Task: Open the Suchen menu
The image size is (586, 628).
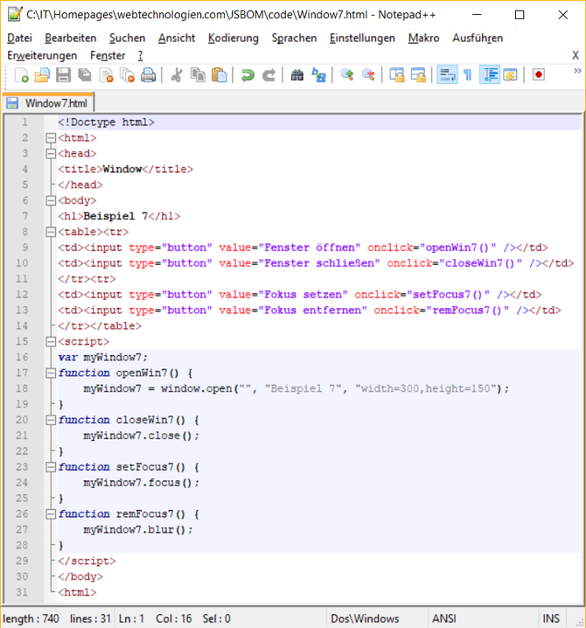Action: coord(127,38)
